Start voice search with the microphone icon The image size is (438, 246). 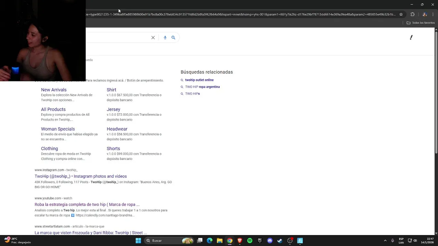point(165,38)
